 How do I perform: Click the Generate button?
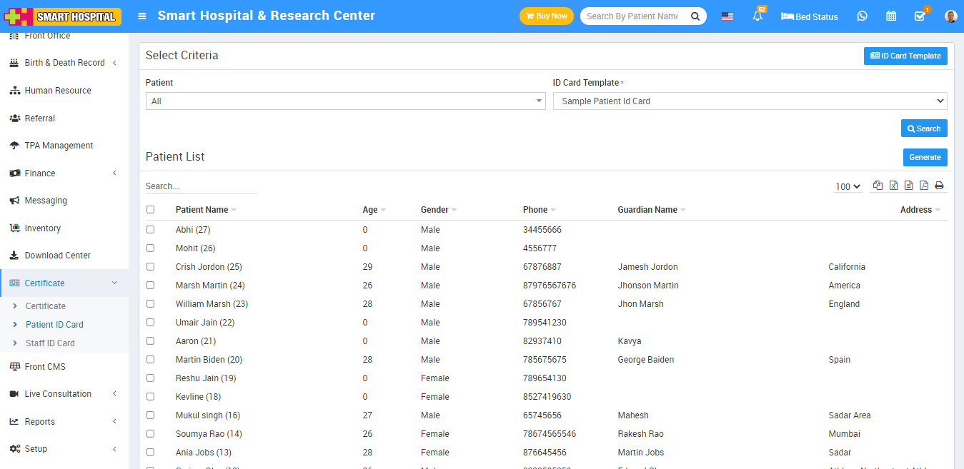[x=925, y=157]
